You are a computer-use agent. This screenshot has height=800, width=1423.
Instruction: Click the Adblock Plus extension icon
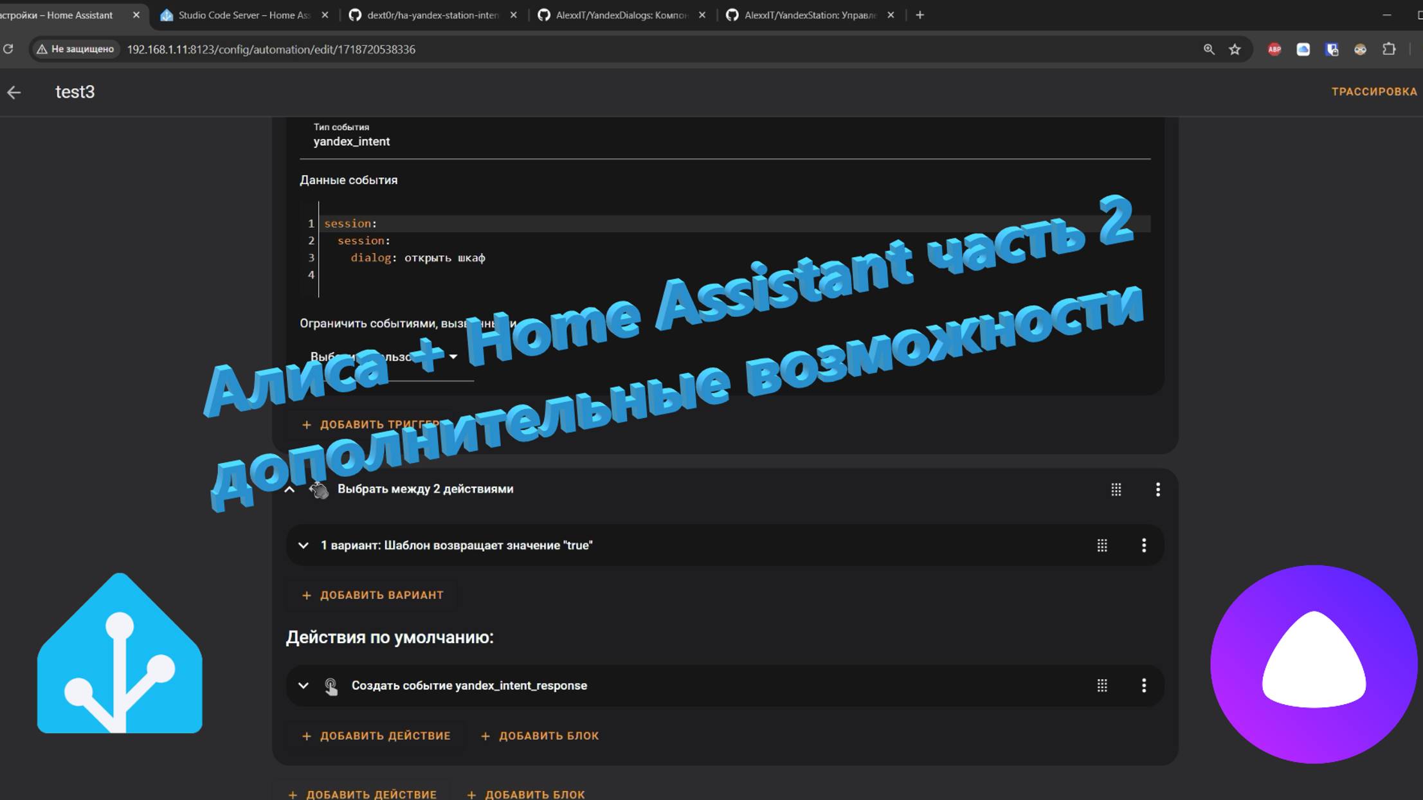coord(1274,50)
